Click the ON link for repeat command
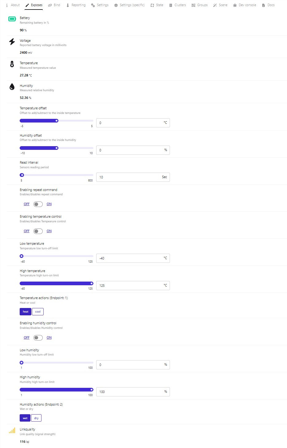The width and height of the screenshot is (287, 448). coord(49,204)
